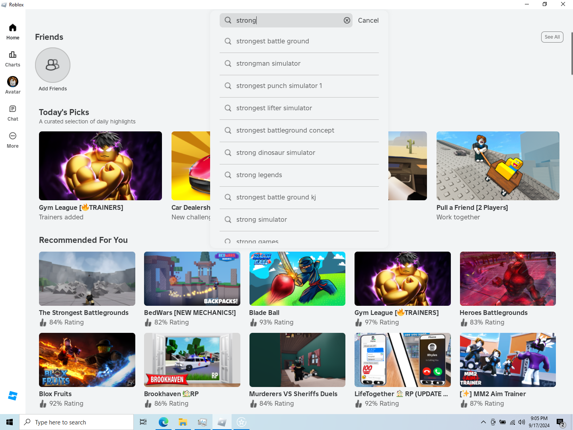Clear the search text with the X icon

click(347, 20)
